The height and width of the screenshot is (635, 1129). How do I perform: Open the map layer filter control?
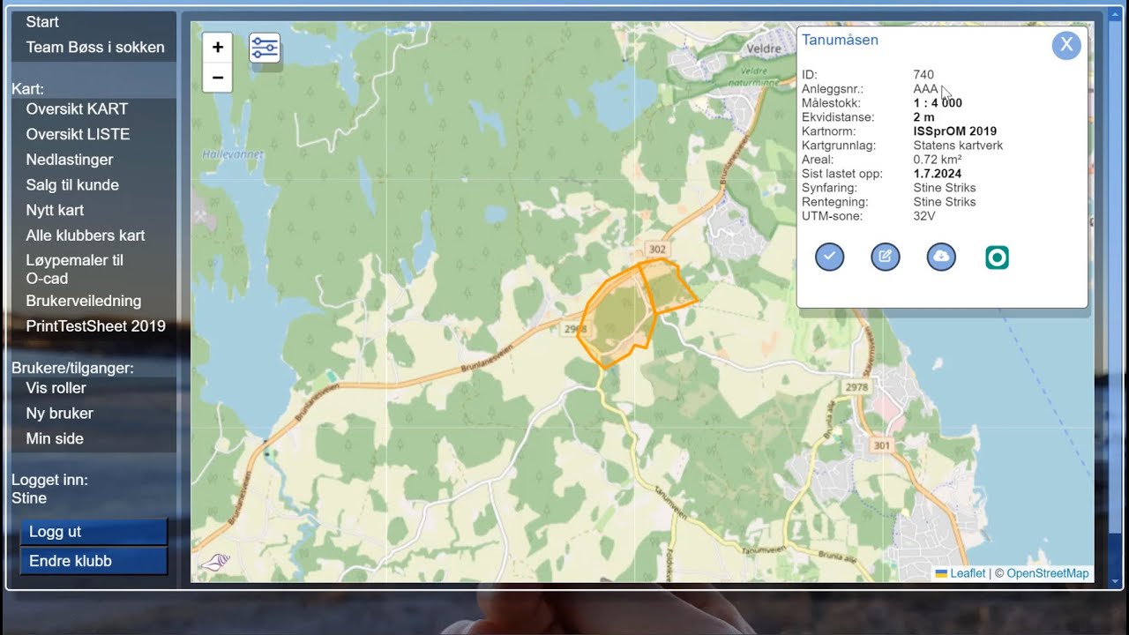tap(265, 48)
